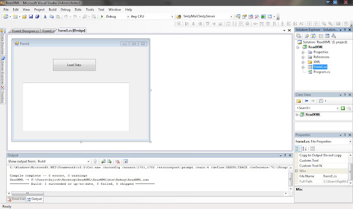Open the Toolbox side tab
This screenshot has width=353, height=209.
coord(2,94)
